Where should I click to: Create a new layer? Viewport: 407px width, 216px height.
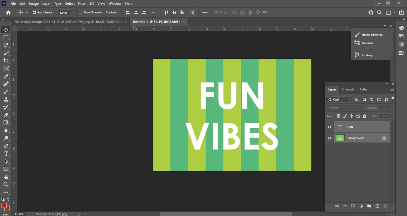pos(377,206)
